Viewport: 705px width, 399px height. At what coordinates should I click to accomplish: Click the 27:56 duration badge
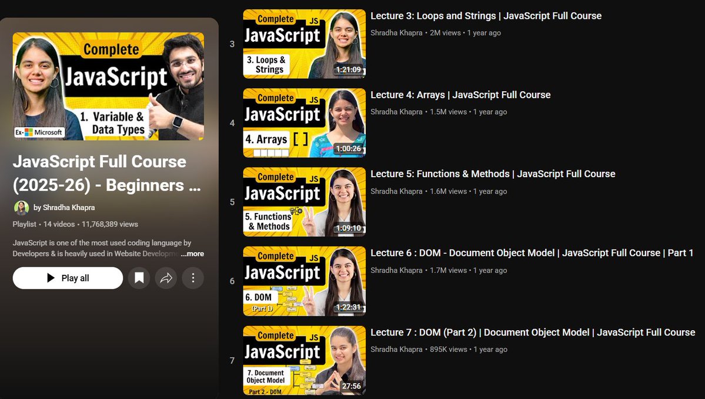[351, 387]
